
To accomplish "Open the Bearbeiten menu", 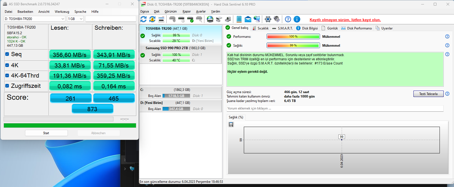I will tap(25, 12).
